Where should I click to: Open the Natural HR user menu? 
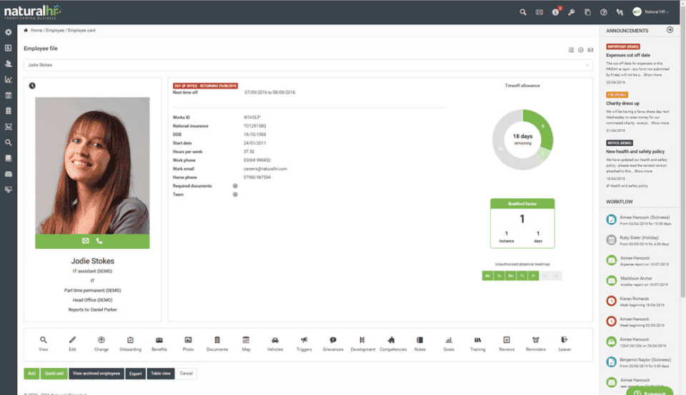click(651, 12)
